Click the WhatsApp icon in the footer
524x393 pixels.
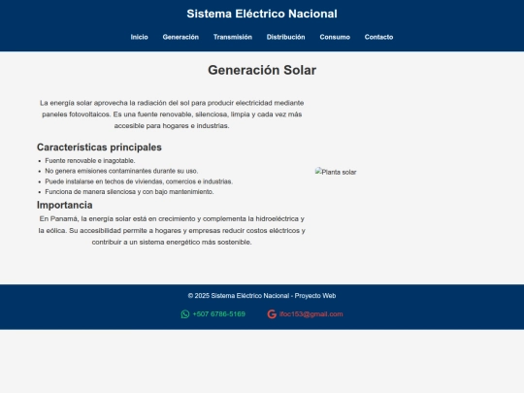tap(185, 314)
